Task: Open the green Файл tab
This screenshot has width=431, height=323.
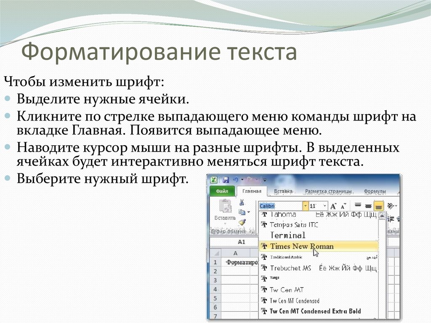Action: 222,191
